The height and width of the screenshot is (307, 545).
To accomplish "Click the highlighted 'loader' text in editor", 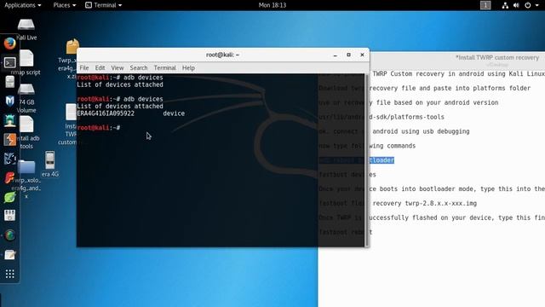I will click(x=381, y=160).
